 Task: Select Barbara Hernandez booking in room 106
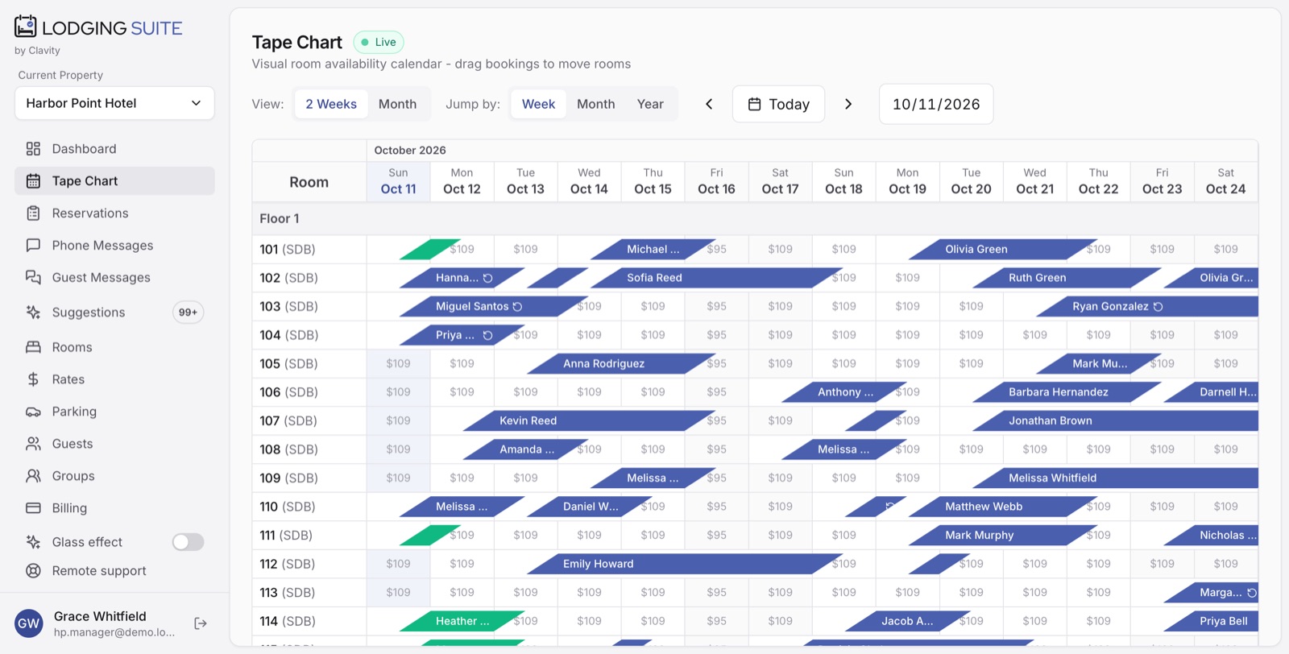(x=1067, y=392)
